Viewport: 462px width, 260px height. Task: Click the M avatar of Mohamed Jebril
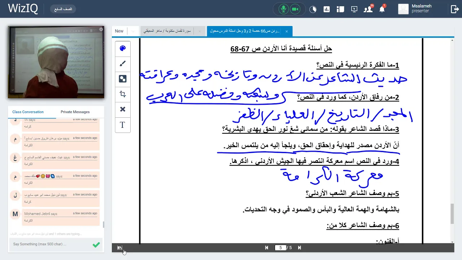(x=15, y=214)
